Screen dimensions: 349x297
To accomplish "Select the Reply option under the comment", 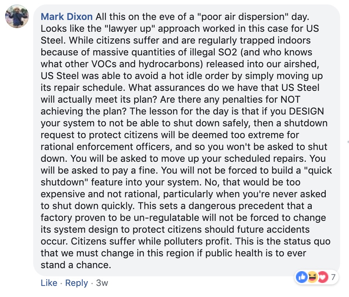I will (76, 283).
